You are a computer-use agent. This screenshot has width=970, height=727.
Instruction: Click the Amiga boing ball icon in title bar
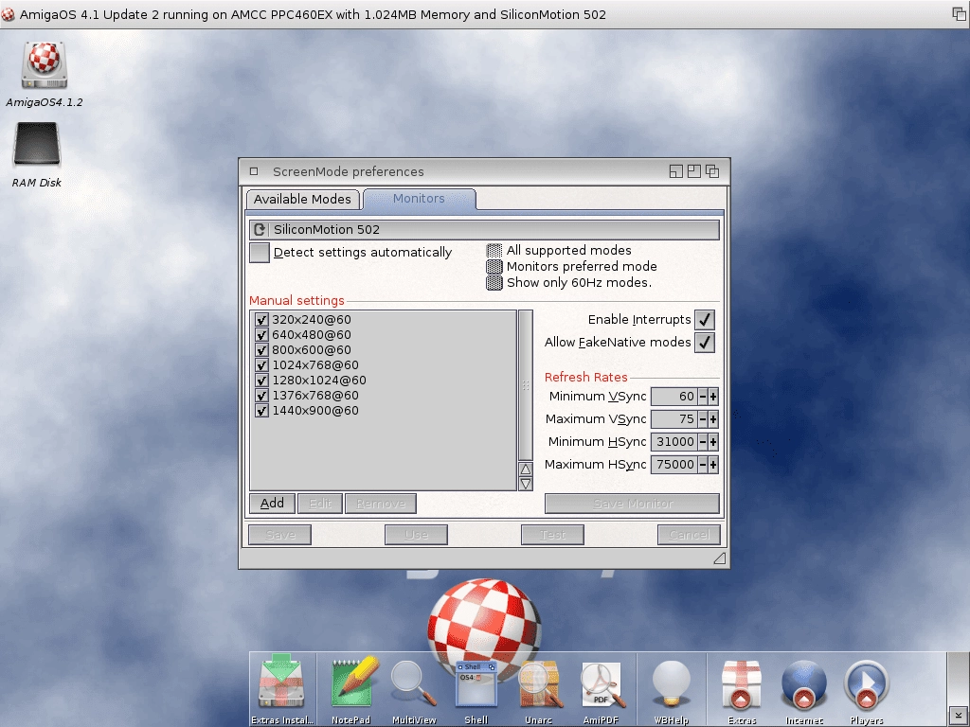click(8, 14)
